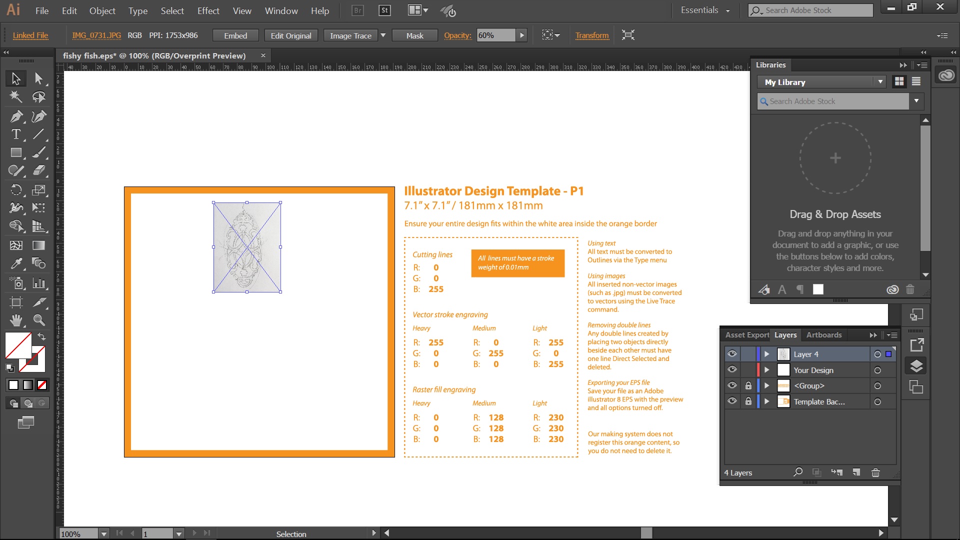Select the Magic Wand tool

point(16,96)
